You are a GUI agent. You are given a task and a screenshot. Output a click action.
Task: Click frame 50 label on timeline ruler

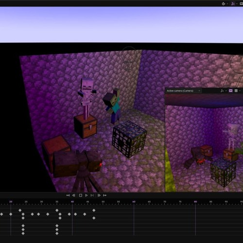[x=103, y=202]
